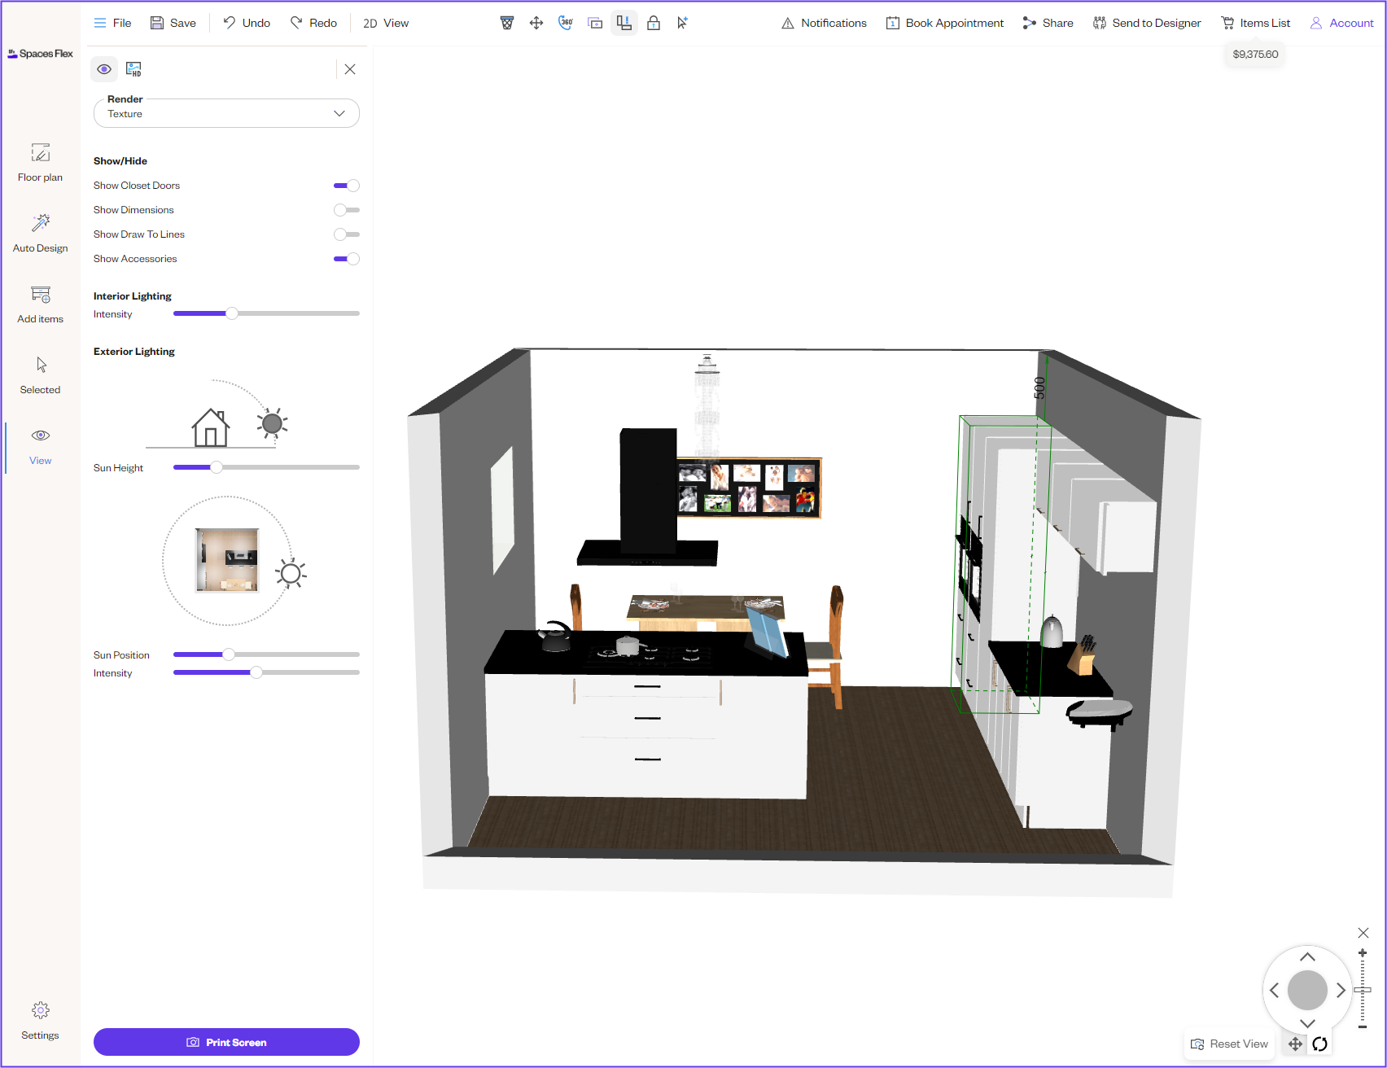Viewport: 1387px width, 1068px height.
Task: Open Auto Design from sidebar
Action: (x=40, y=233)
